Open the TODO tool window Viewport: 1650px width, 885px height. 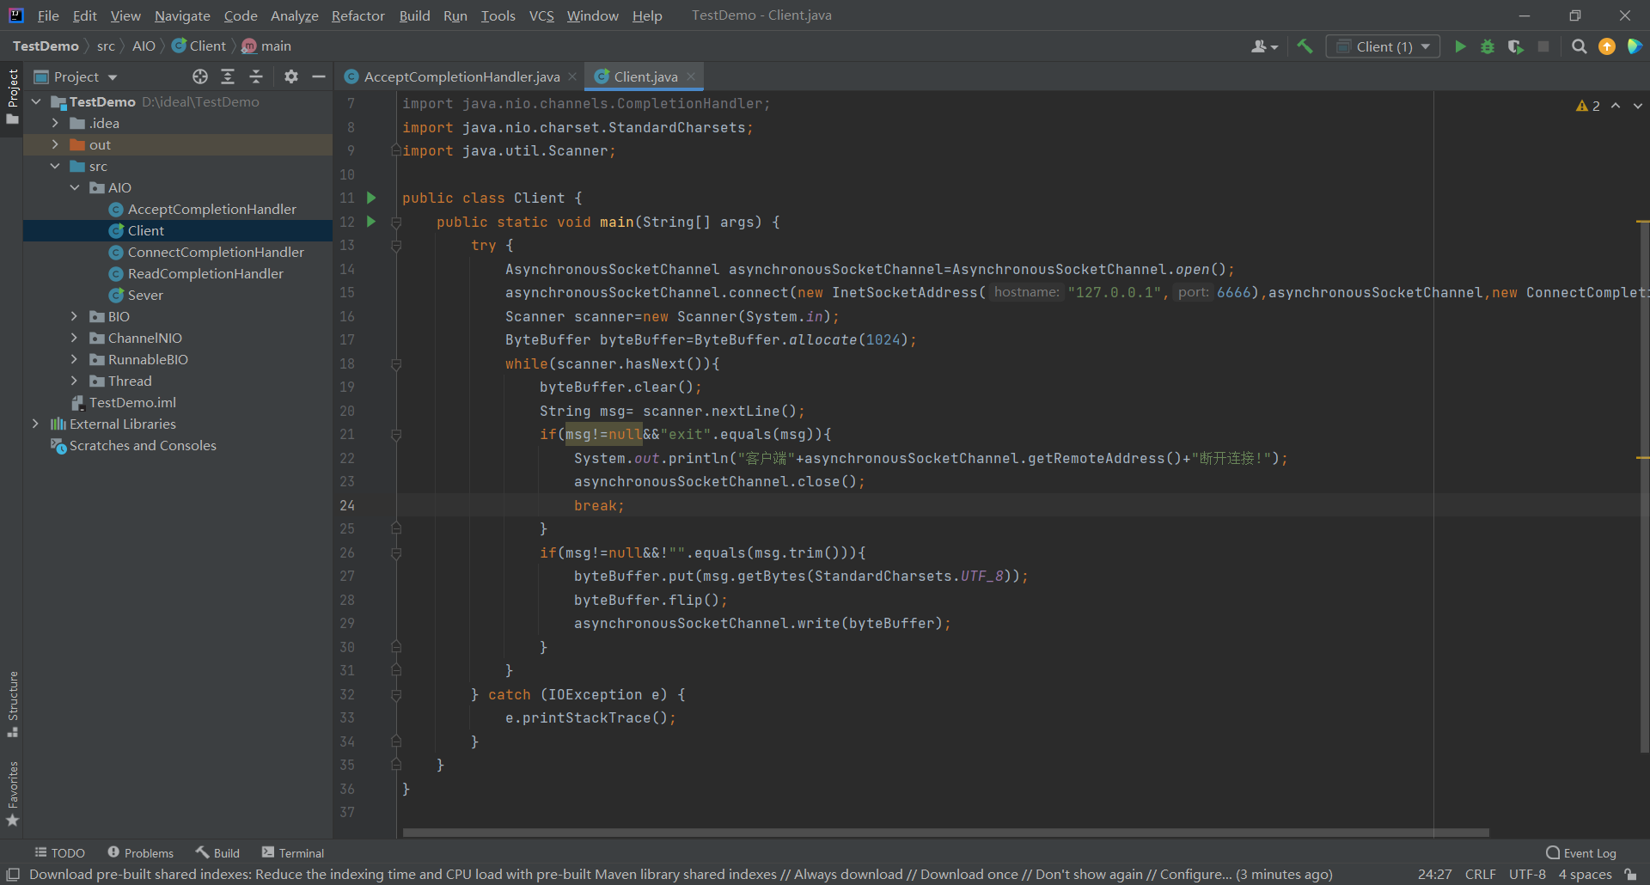pos(59,853)
